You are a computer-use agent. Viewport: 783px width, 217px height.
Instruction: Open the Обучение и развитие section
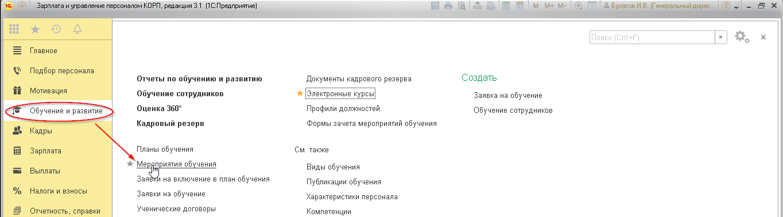[58, 111]
